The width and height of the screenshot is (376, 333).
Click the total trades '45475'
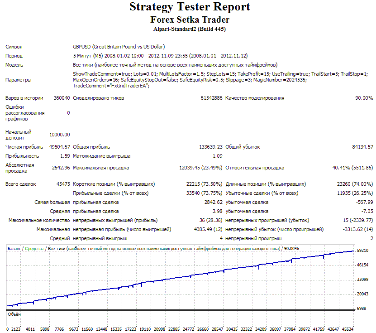coord(63,184)
